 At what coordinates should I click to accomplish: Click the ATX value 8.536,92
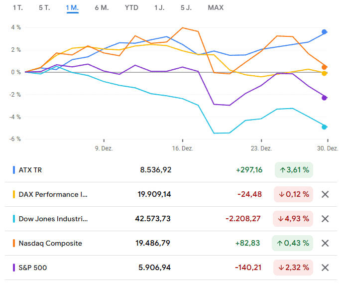tap(156, 170)
